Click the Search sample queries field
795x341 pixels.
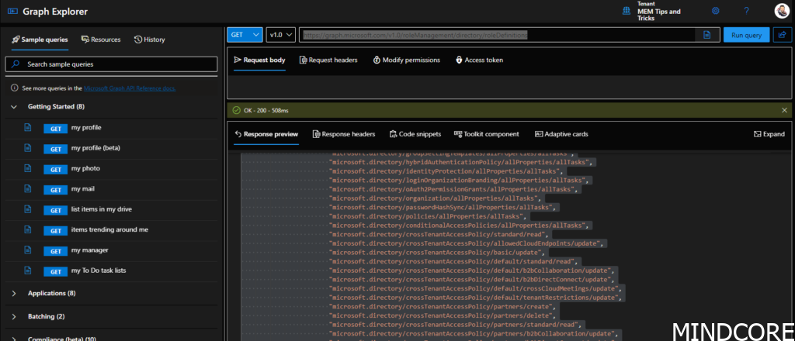pyautogui.click(x=111, y=64)
